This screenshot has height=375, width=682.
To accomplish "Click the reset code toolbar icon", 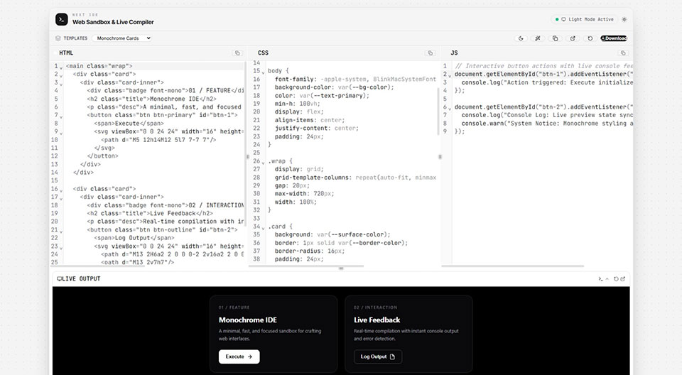I will coord(590,38).
